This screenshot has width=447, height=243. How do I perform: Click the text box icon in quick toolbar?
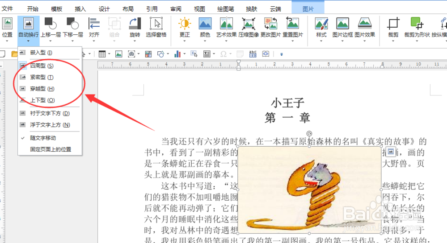(207, 54)
